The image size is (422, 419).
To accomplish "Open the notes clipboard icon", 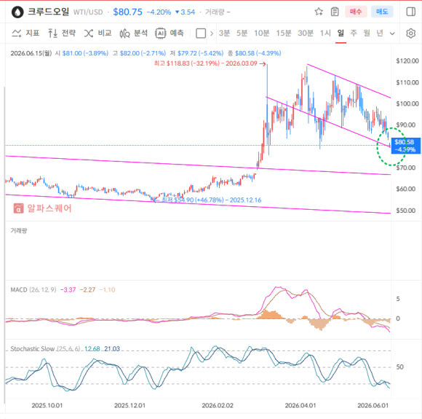I will click(x=335, y=12).
